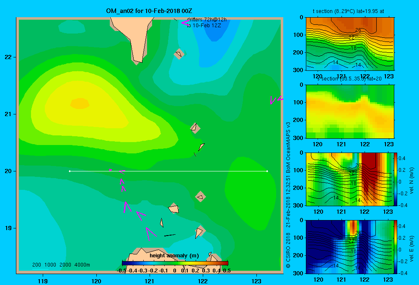Click the magenta drifter arrows at map's east edge

pyautogui.click(x=276, y=100)
